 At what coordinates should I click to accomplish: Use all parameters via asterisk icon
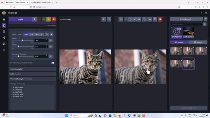[x=139, y=19]
